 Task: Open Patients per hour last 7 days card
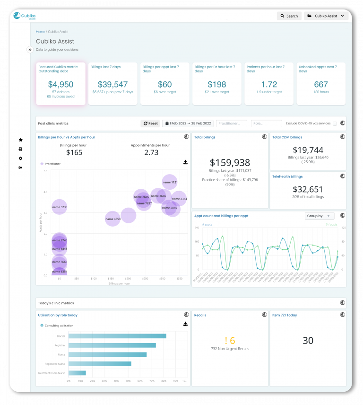click(x=269, y=84)
